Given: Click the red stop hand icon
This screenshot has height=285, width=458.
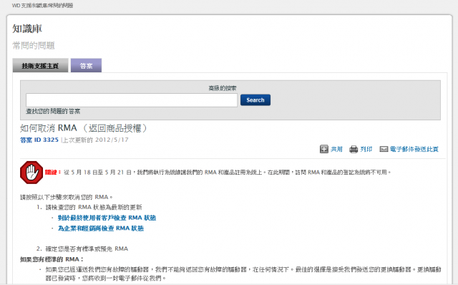Looking at the screenshot, I should pyautogui.click(x=31, y=173).
